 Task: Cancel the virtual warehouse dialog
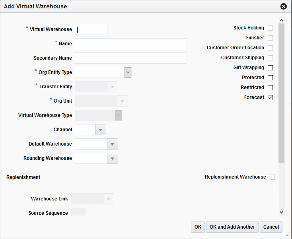point(271,227)
